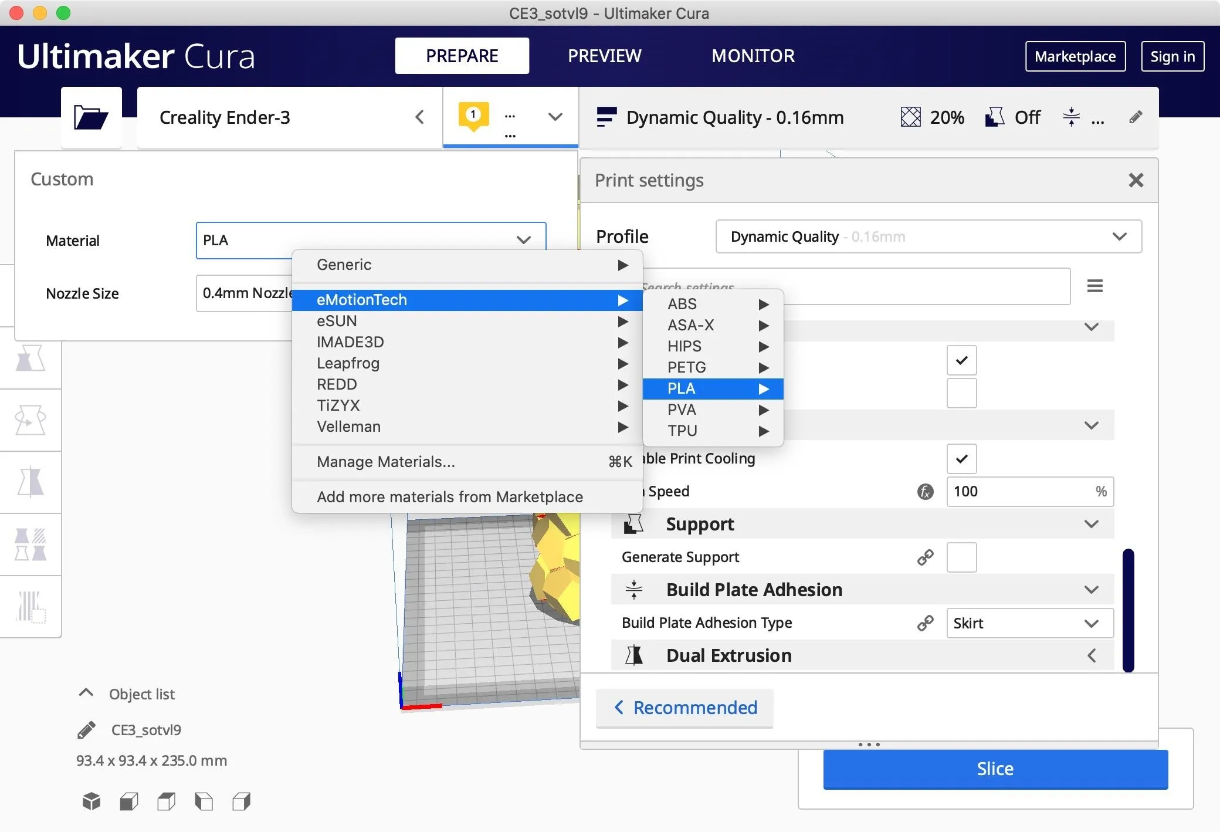The image size is (1220, 832).
Task: Open the IMADE3D materials submenu
Action: pyautogui.click(x=467, y=342)
